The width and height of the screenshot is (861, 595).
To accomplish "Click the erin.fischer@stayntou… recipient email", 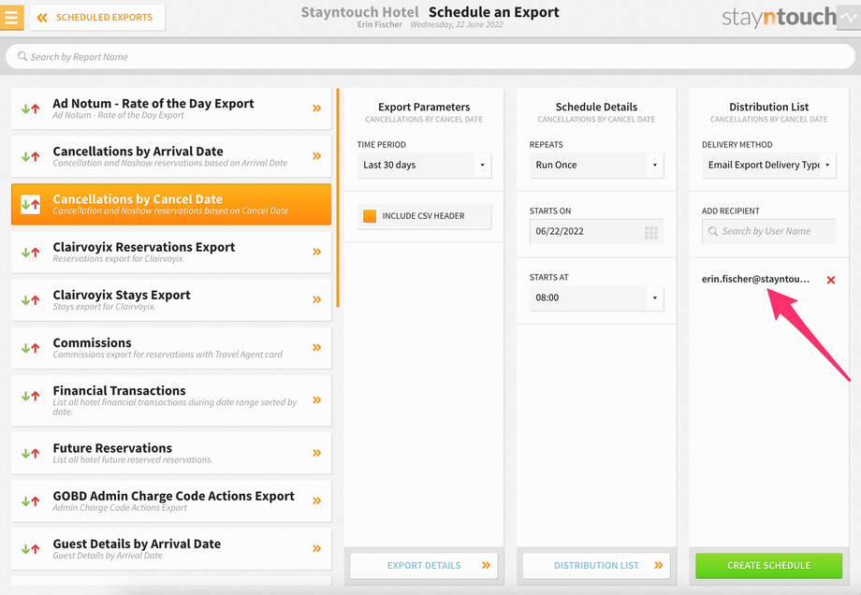I will coord(755,279).
